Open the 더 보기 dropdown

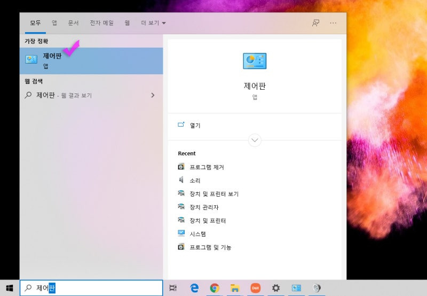153,23
